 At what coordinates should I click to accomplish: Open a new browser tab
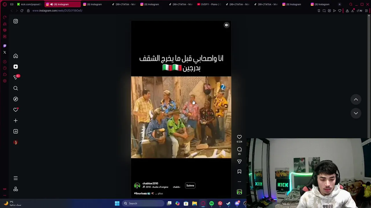339,4
